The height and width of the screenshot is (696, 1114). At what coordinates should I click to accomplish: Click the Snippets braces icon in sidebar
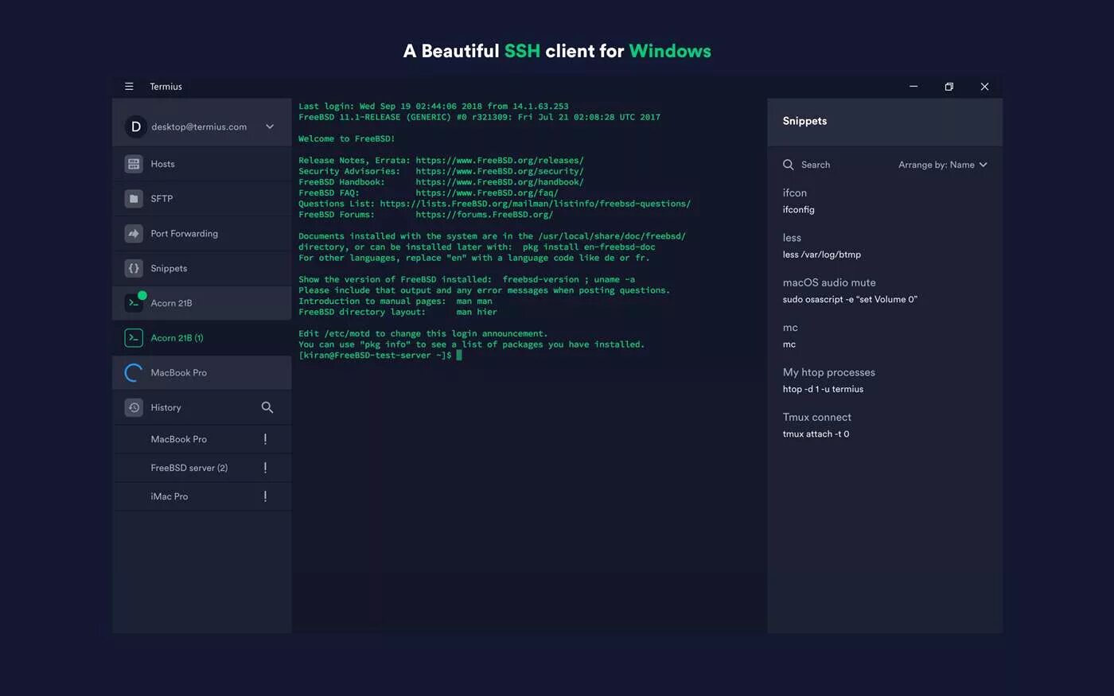pyautogui.click(x=134, y=268)
